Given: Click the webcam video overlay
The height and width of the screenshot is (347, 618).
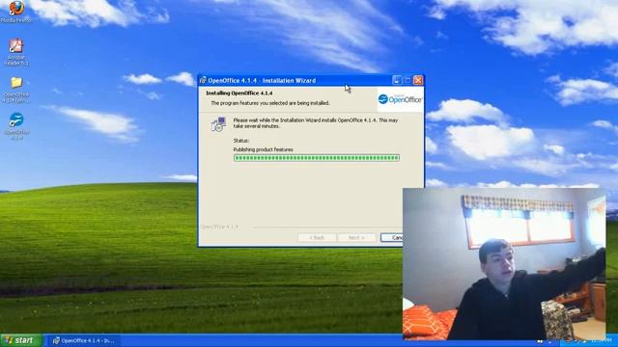Looking at the screenshot, I should tap(504, 264).
